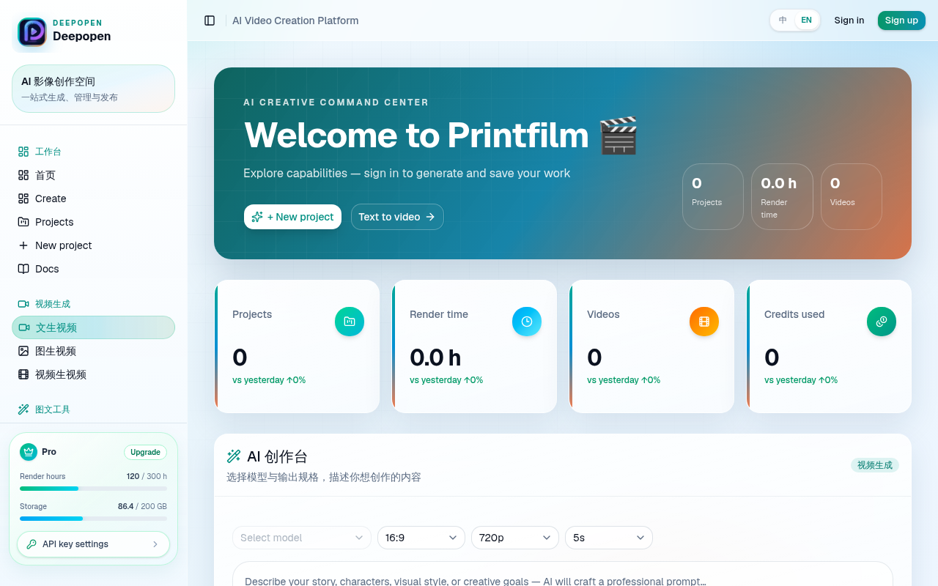Click the Sign up button

[x=901, y=21]
